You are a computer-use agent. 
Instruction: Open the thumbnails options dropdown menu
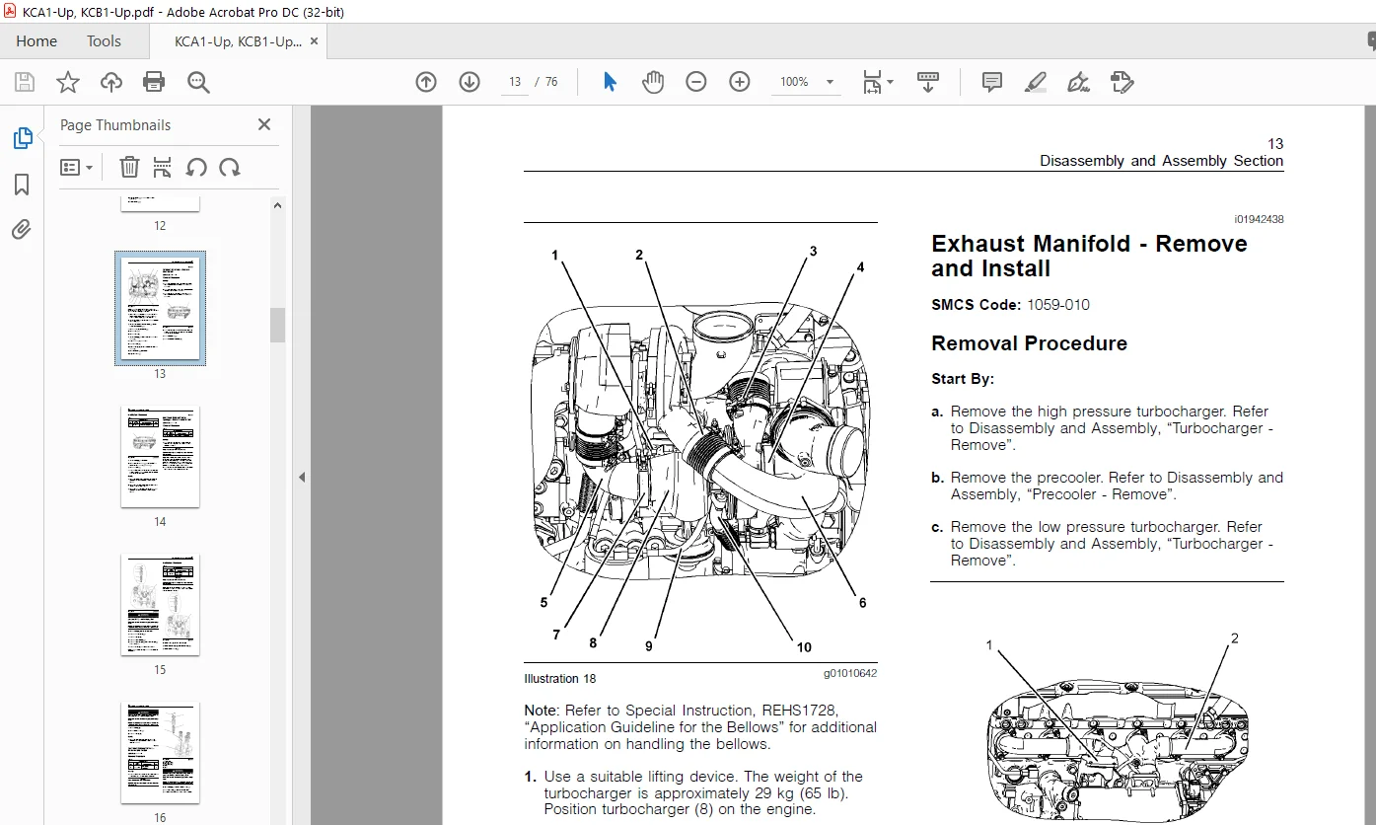(x=77, y=167)
